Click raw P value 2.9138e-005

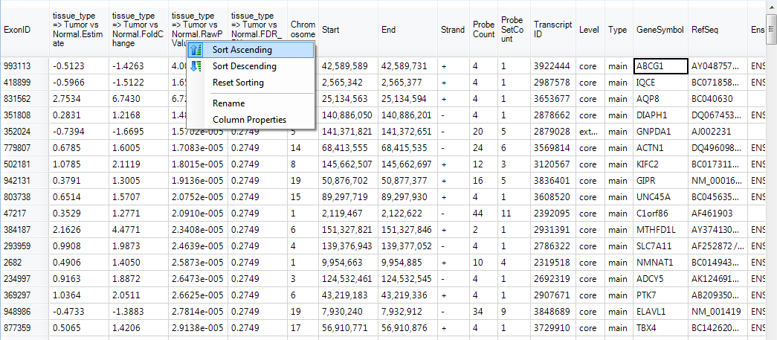point(199,327)
